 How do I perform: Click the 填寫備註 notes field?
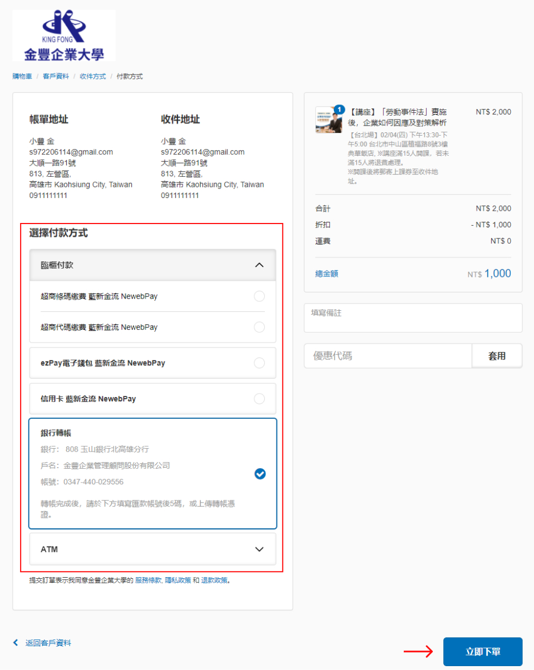click(x=413, y=318)
